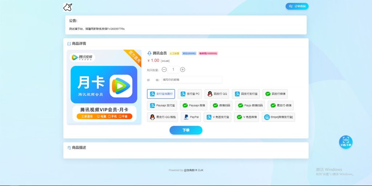The height and width of the screenshot is (186, 372).
Task: Focus the purchase quantity field
Action: point(173,70)
